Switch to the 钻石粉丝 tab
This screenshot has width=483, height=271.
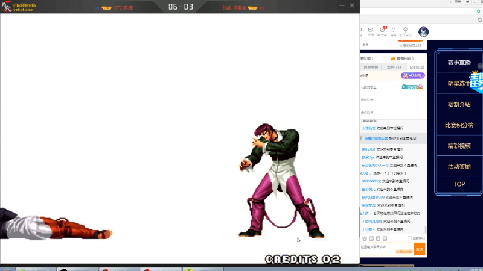[x=417, y=67]
